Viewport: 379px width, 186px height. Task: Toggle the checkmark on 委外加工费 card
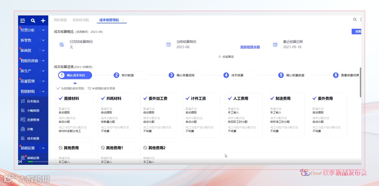145,98
